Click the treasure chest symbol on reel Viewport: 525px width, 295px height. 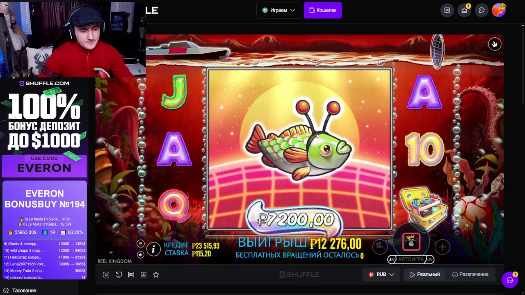[x=423, y=209]
